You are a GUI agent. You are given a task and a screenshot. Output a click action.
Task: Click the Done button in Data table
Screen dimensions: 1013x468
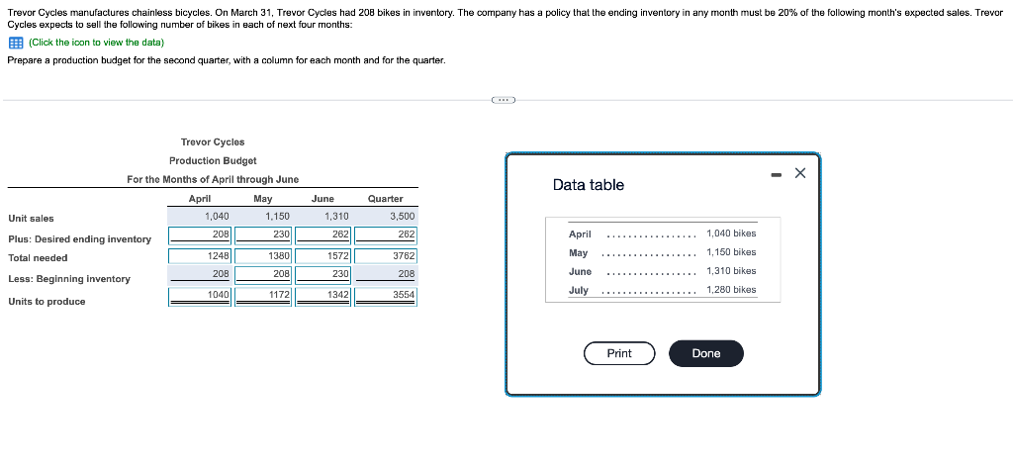pos(706,353)
